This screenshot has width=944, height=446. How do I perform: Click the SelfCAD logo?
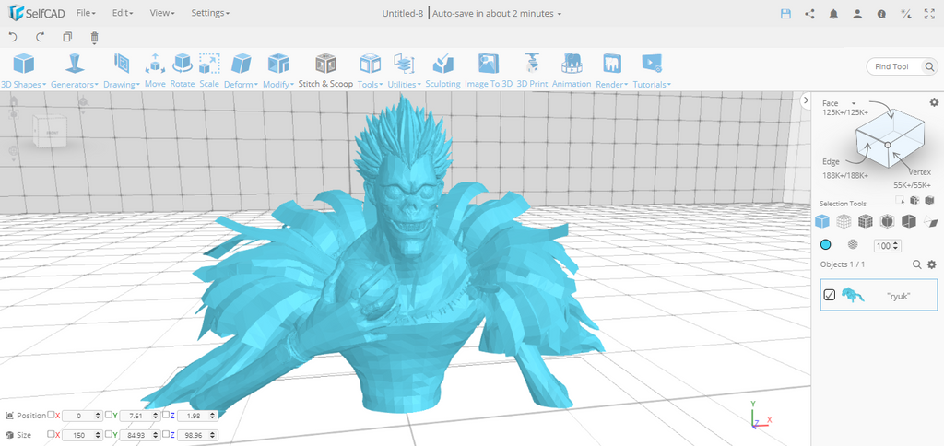tap(36, 13)
